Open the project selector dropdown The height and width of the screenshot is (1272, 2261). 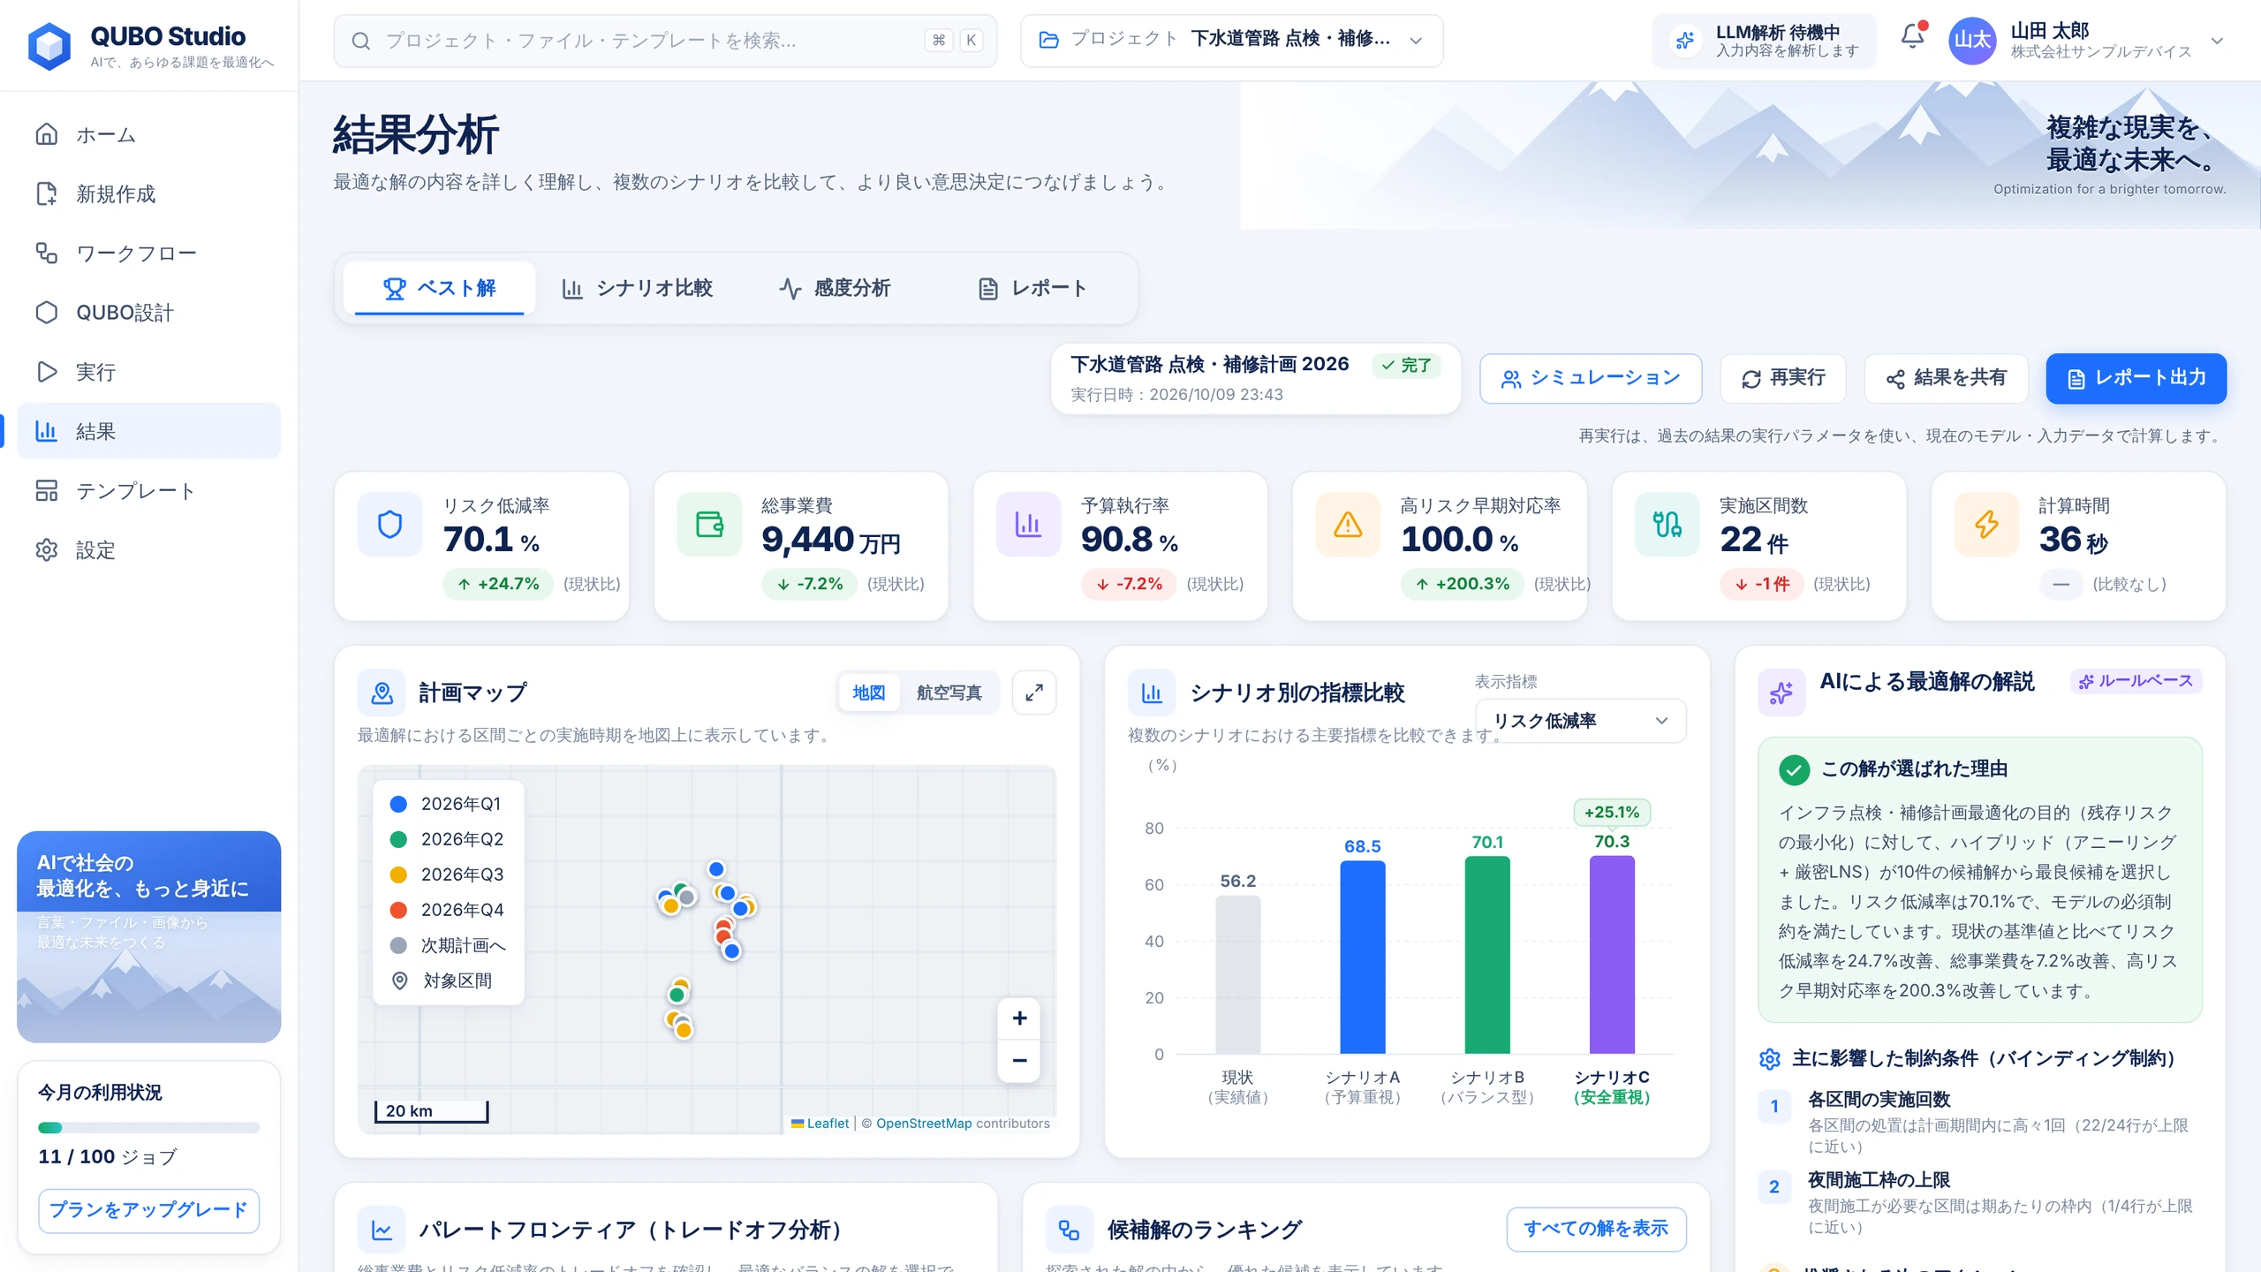(x=1231, y=40)
